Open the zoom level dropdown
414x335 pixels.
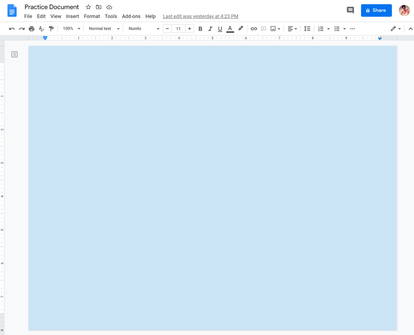click(70, 29)
